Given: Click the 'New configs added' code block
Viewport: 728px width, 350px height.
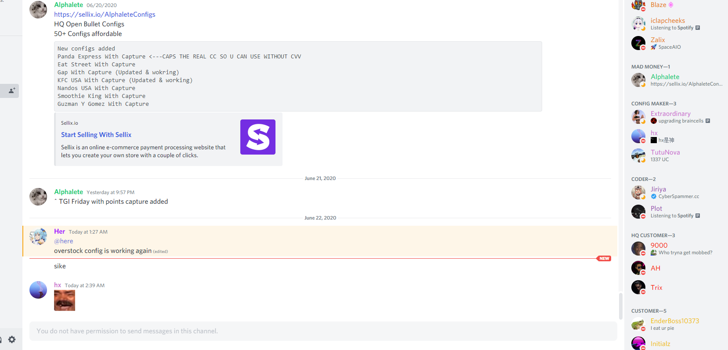Looking at the screenshot, I should tap(298, 76).
